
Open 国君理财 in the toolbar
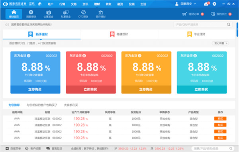31,14
